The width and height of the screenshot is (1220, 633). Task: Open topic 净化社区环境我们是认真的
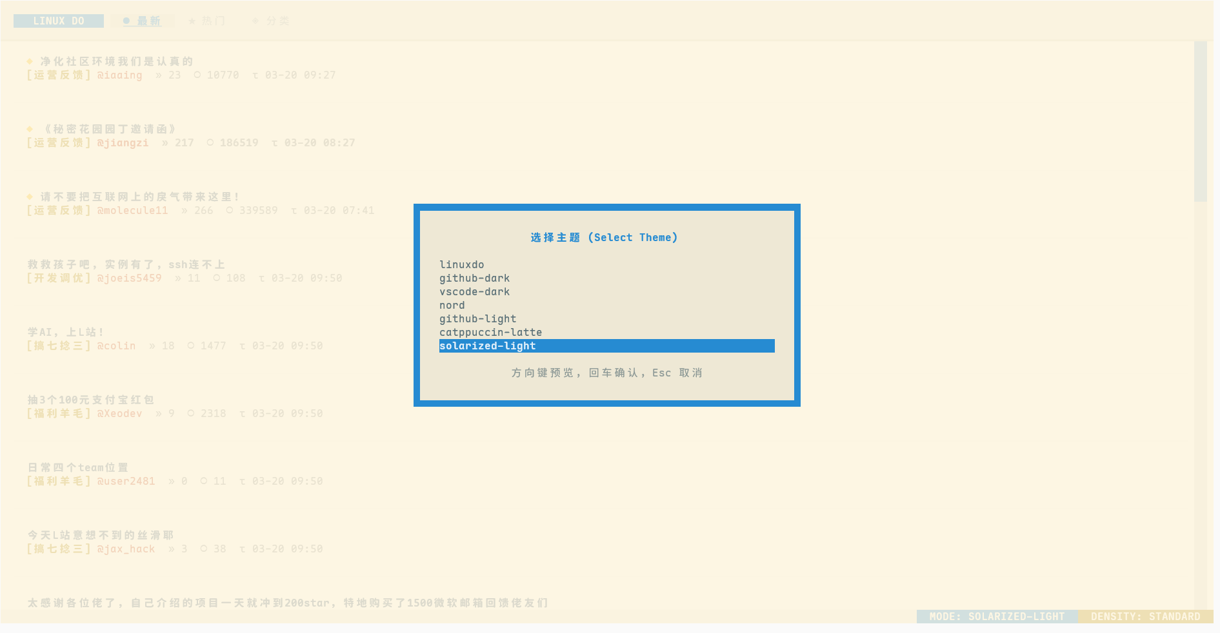point(117,61)
